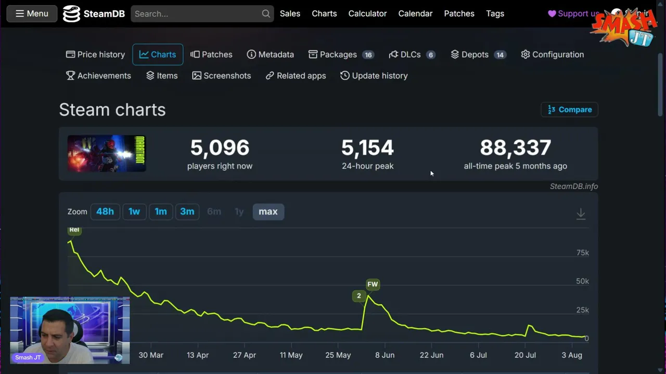Open the Metadata tab
Screen dimensions: 666x374
coord(270,55)
